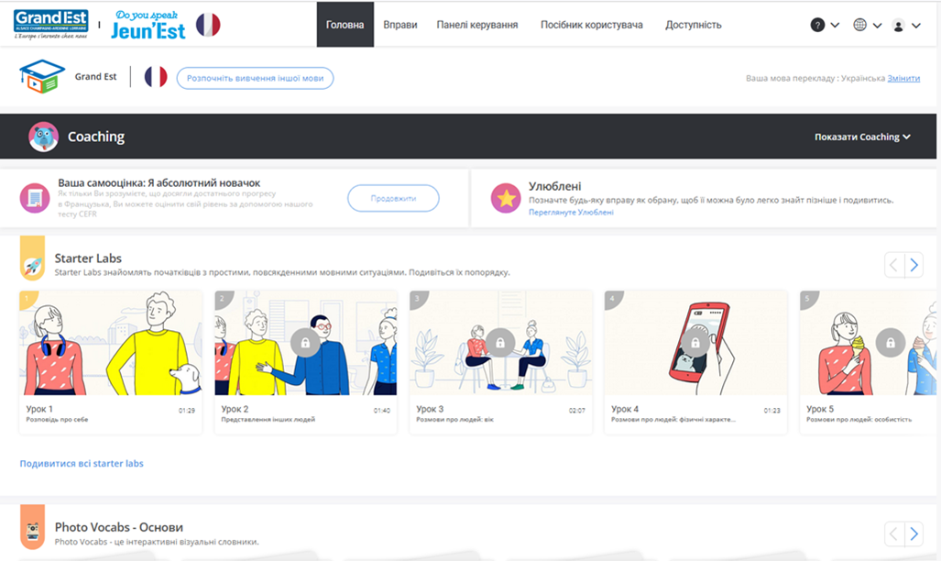The width and height of the screenshot is (941, 561).
Task: Click Розпочніть вивчення іншої мови button
Action: 255,78
